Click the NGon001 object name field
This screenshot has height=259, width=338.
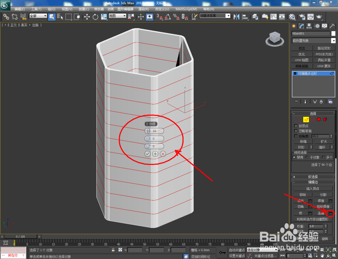311,33
